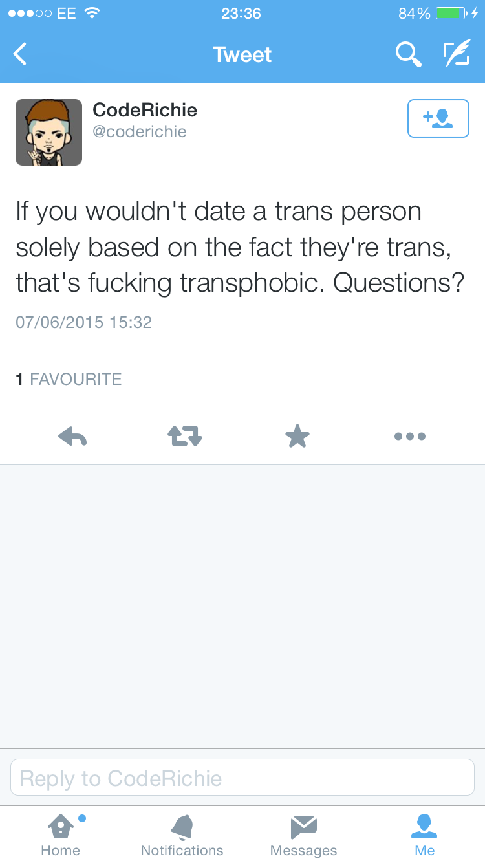Select the Me tab
485x863 pixels.
(x=424, y=835)
